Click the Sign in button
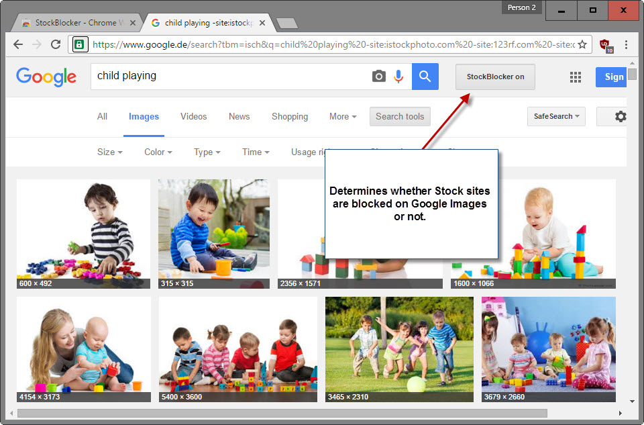The image size is (644, 425). (611, 77)
